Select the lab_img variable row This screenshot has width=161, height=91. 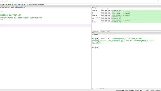[x=126, y=22]
